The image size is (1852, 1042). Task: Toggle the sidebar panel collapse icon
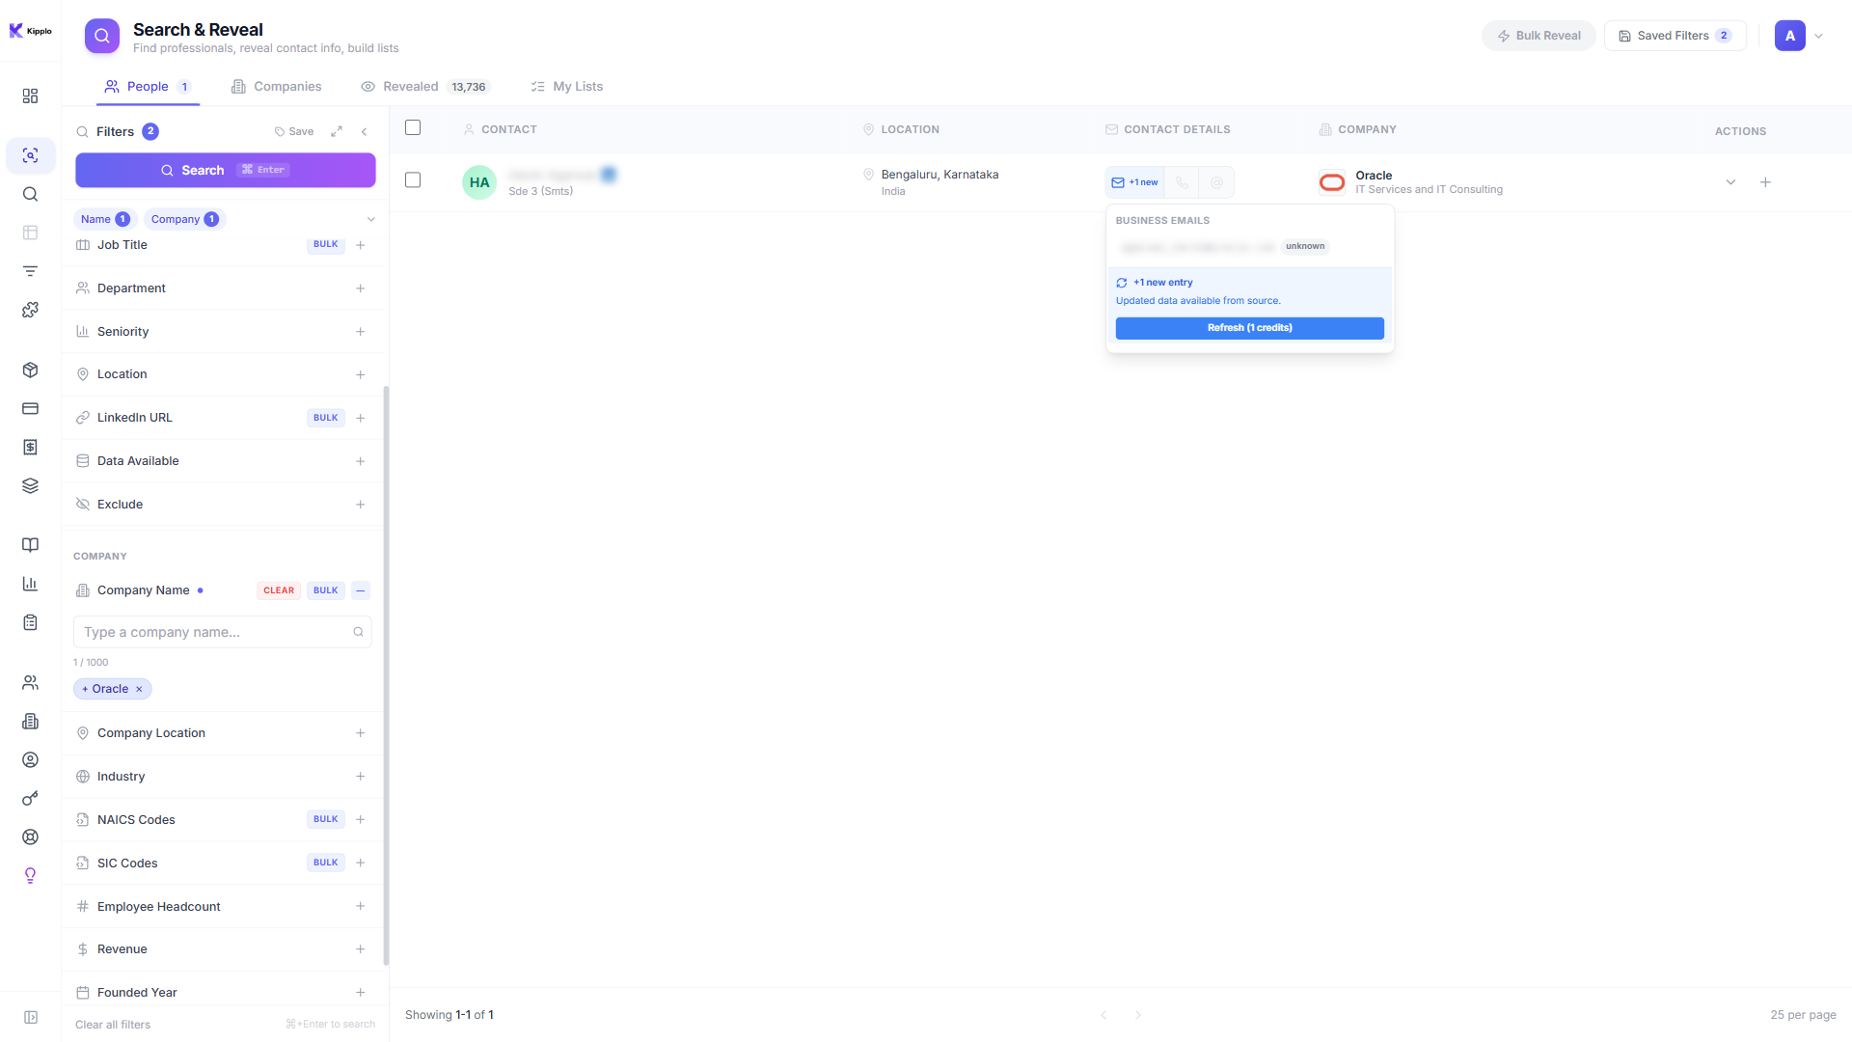pyautogui.click(x=30, y=1017)
